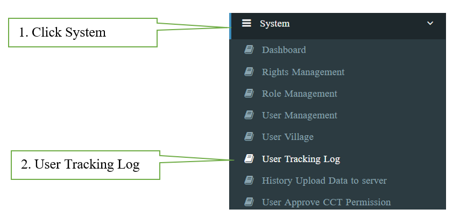Viewport: 460px width, 223px height.
Task: Click the History Upload Data book icon
Action: click(249, 180)
